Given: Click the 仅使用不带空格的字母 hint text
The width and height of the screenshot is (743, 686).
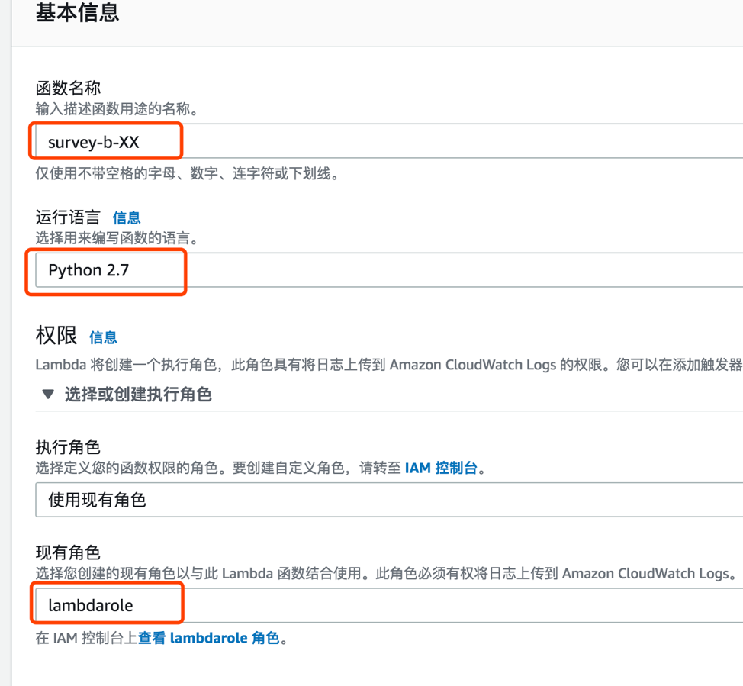Looking at the screenshot, I should pos(187,173).
